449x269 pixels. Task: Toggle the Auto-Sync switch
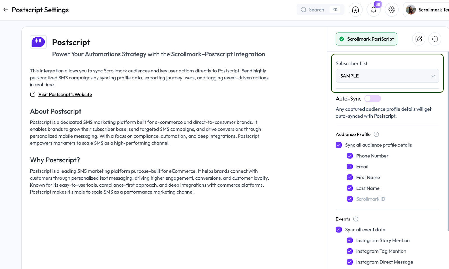click(372, 99)
